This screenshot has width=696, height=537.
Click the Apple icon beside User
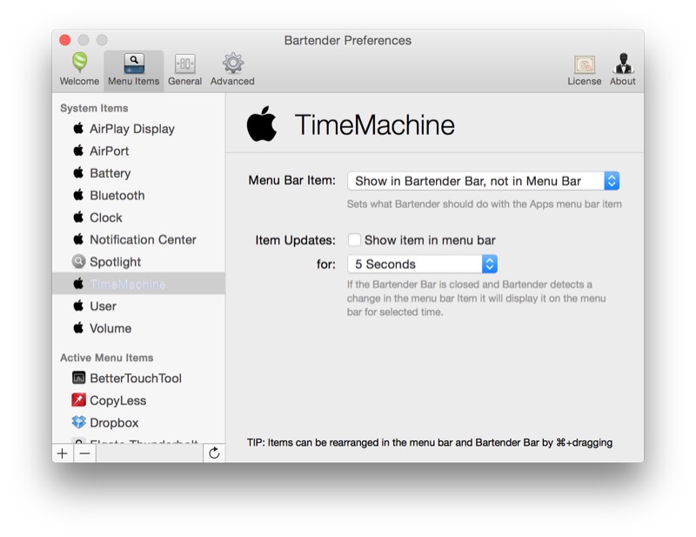coord(78,306)
